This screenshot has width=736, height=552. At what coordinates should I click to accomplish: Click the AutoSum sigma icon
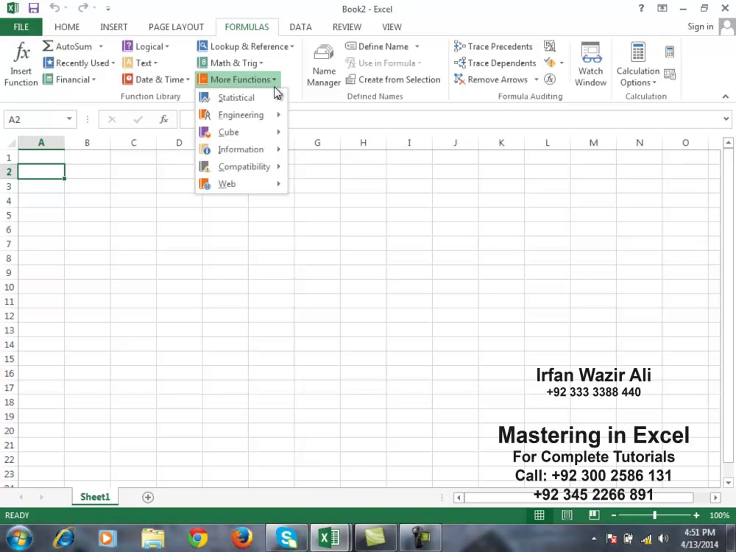48,46
